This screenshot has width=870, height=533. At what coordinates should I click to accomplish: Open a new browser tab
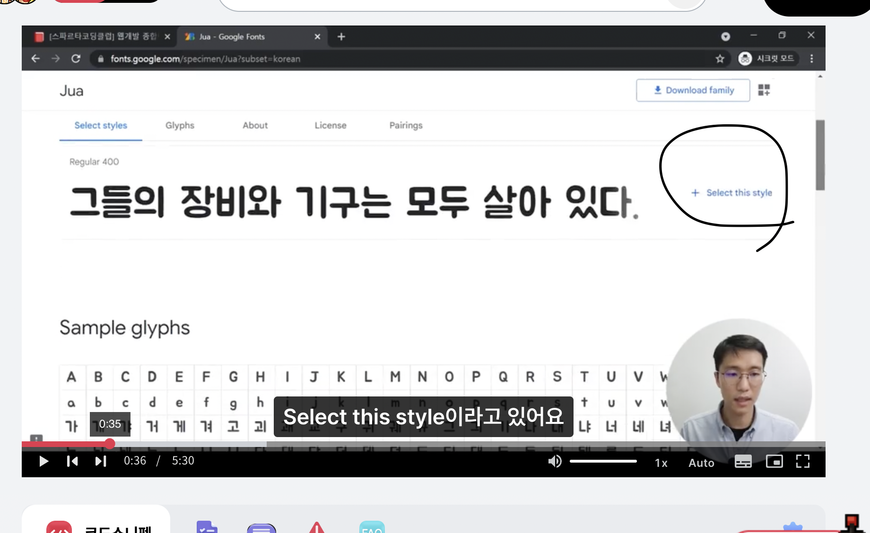(x=341, y=36)
